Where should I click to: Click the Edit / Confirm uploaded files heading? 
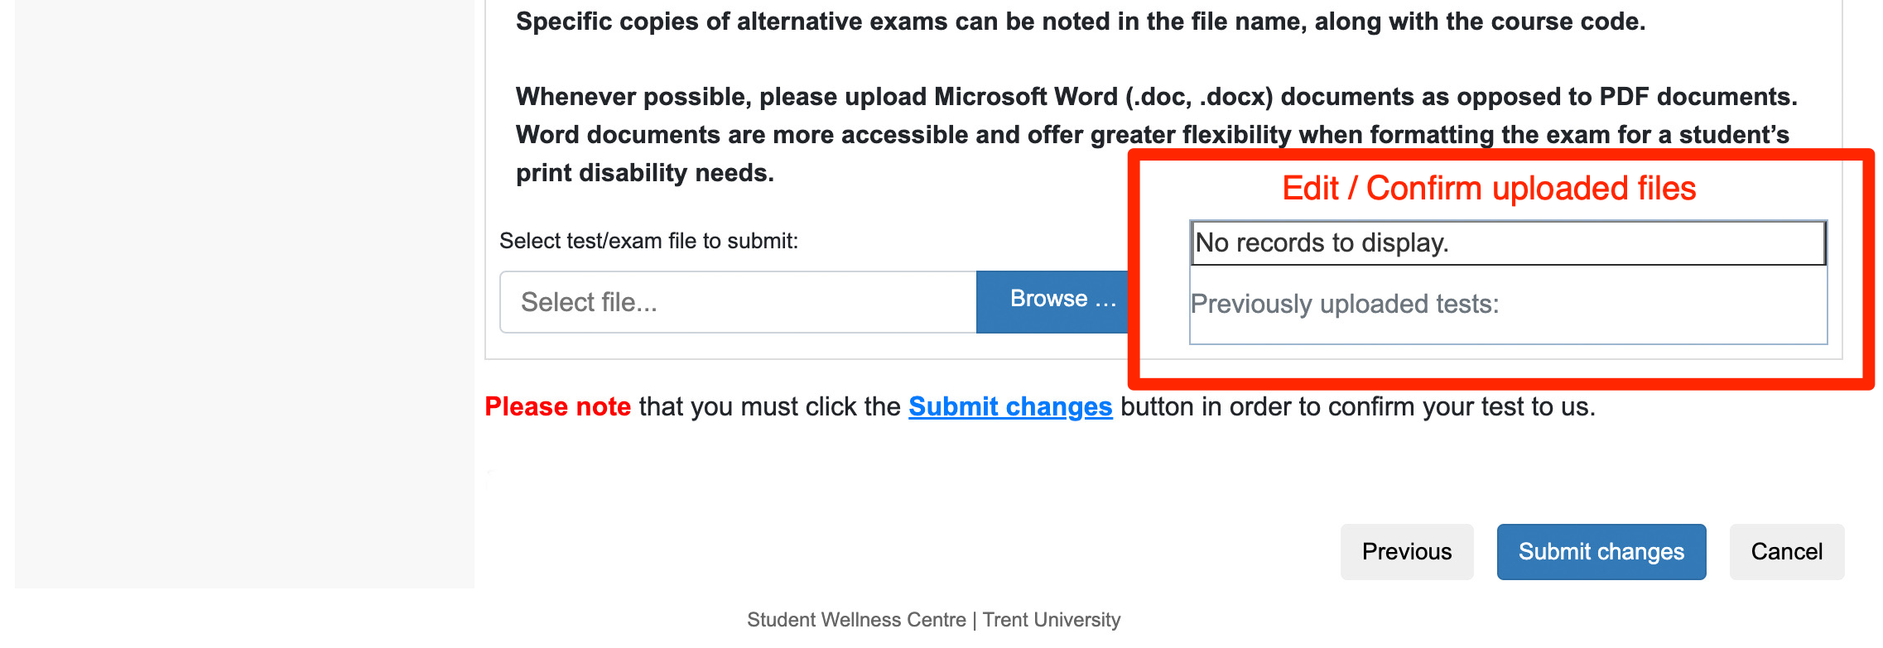click(x=1488, y=189)
